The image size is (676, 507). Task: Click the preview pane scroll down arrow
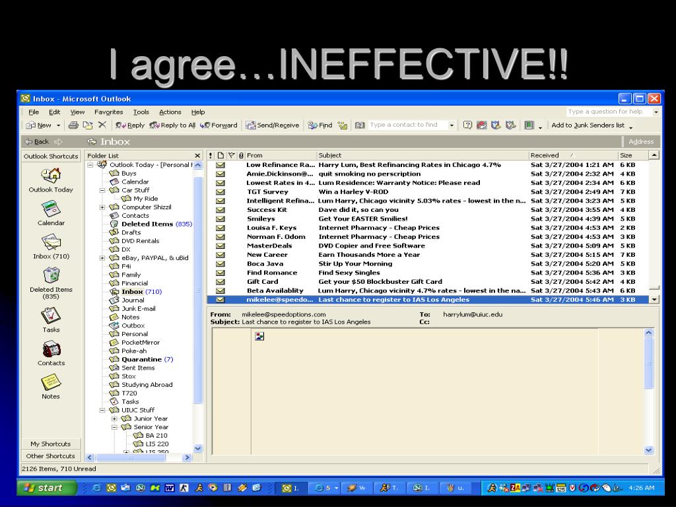tap(649, 450)
